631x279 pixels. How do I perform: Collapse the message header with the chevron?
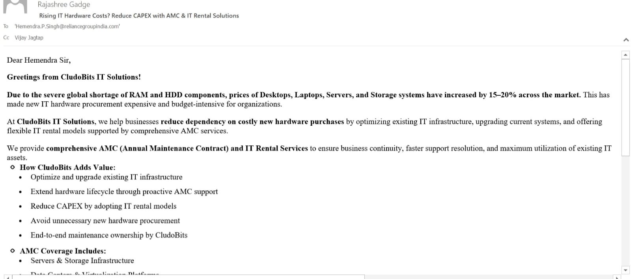pos(626,40)
